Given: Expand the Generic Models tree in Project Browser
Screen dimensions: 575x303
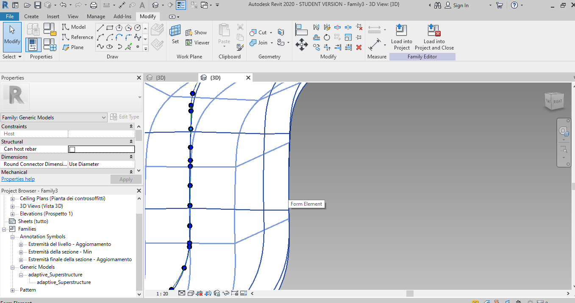Looking at the screenshot, I should coord(12,267).
